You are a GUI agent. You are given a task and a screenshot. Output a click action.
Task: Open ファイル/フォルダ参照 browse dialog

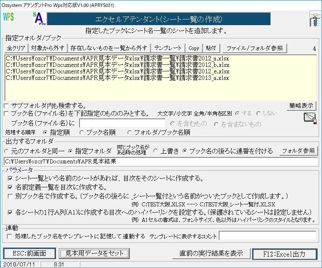click(254, 48)
